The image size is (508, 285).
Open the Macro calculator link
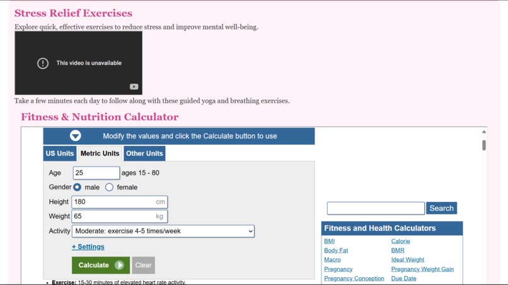click(332, 260)
